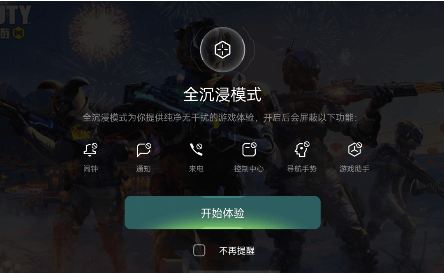Tap the immersive mode description sentence
The image size is (444, 274).
click(220, 118)
